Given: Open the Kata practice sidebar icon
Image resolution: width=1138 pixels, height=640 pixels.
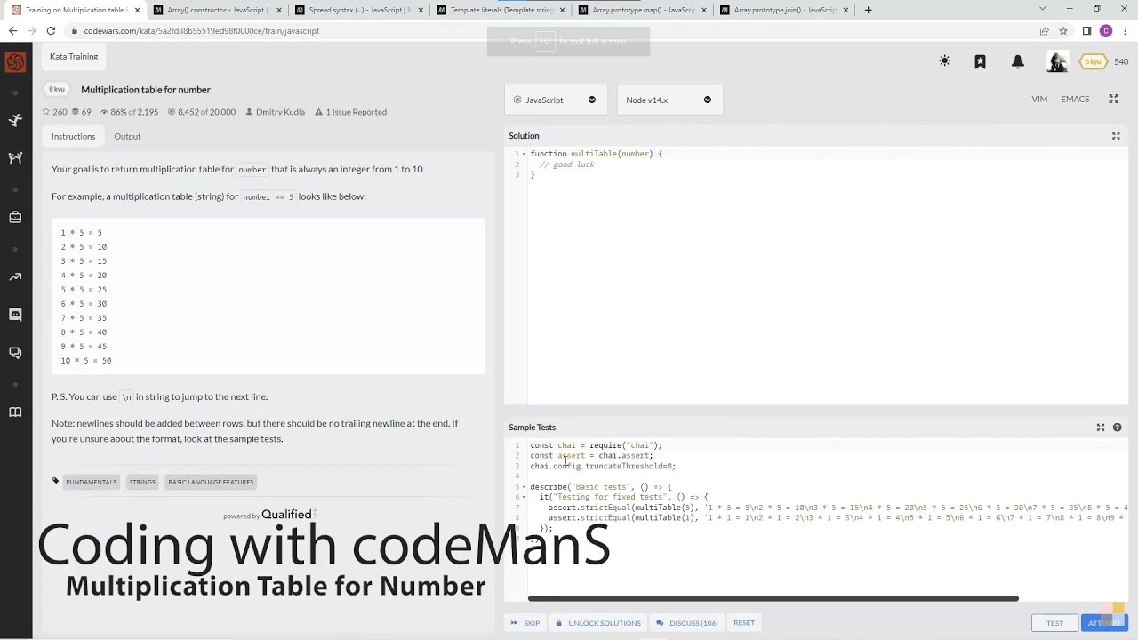Looking at the screenshot, I should [x=15, y=120].
